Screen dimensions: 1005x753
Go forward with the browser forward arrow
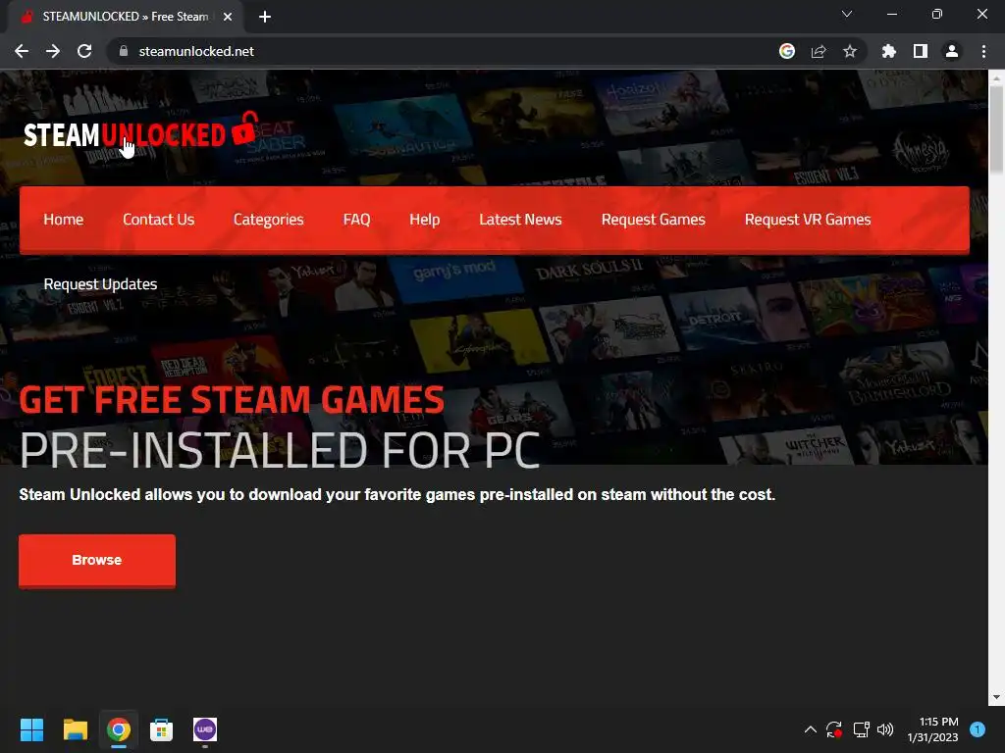[x=53, y=51]
